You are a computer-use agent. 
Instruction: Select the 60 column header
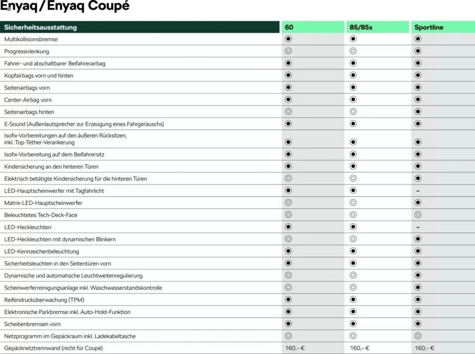(313, 27)
